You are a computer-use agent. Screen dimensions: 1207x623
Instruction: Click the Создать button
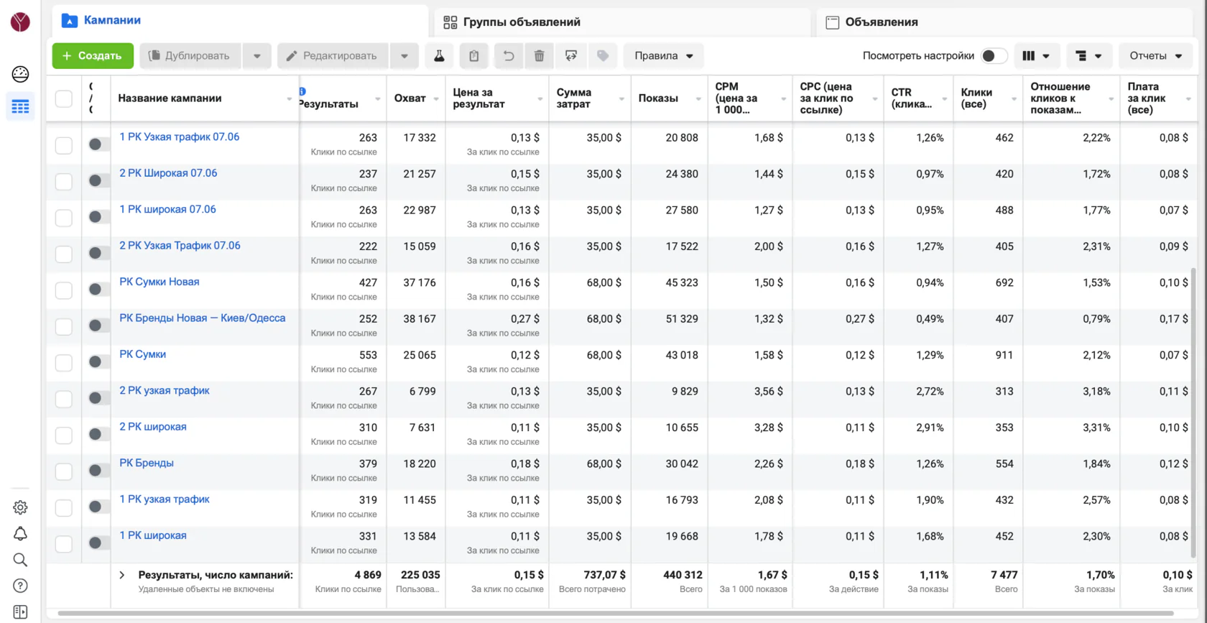point(93,55)
